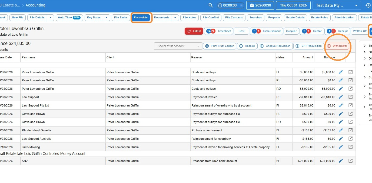Screen dimensions: 372x183
Task: Click the stopwatch icon beside 00:00:00
Action: pyautogui.click(x=220, y=5)
